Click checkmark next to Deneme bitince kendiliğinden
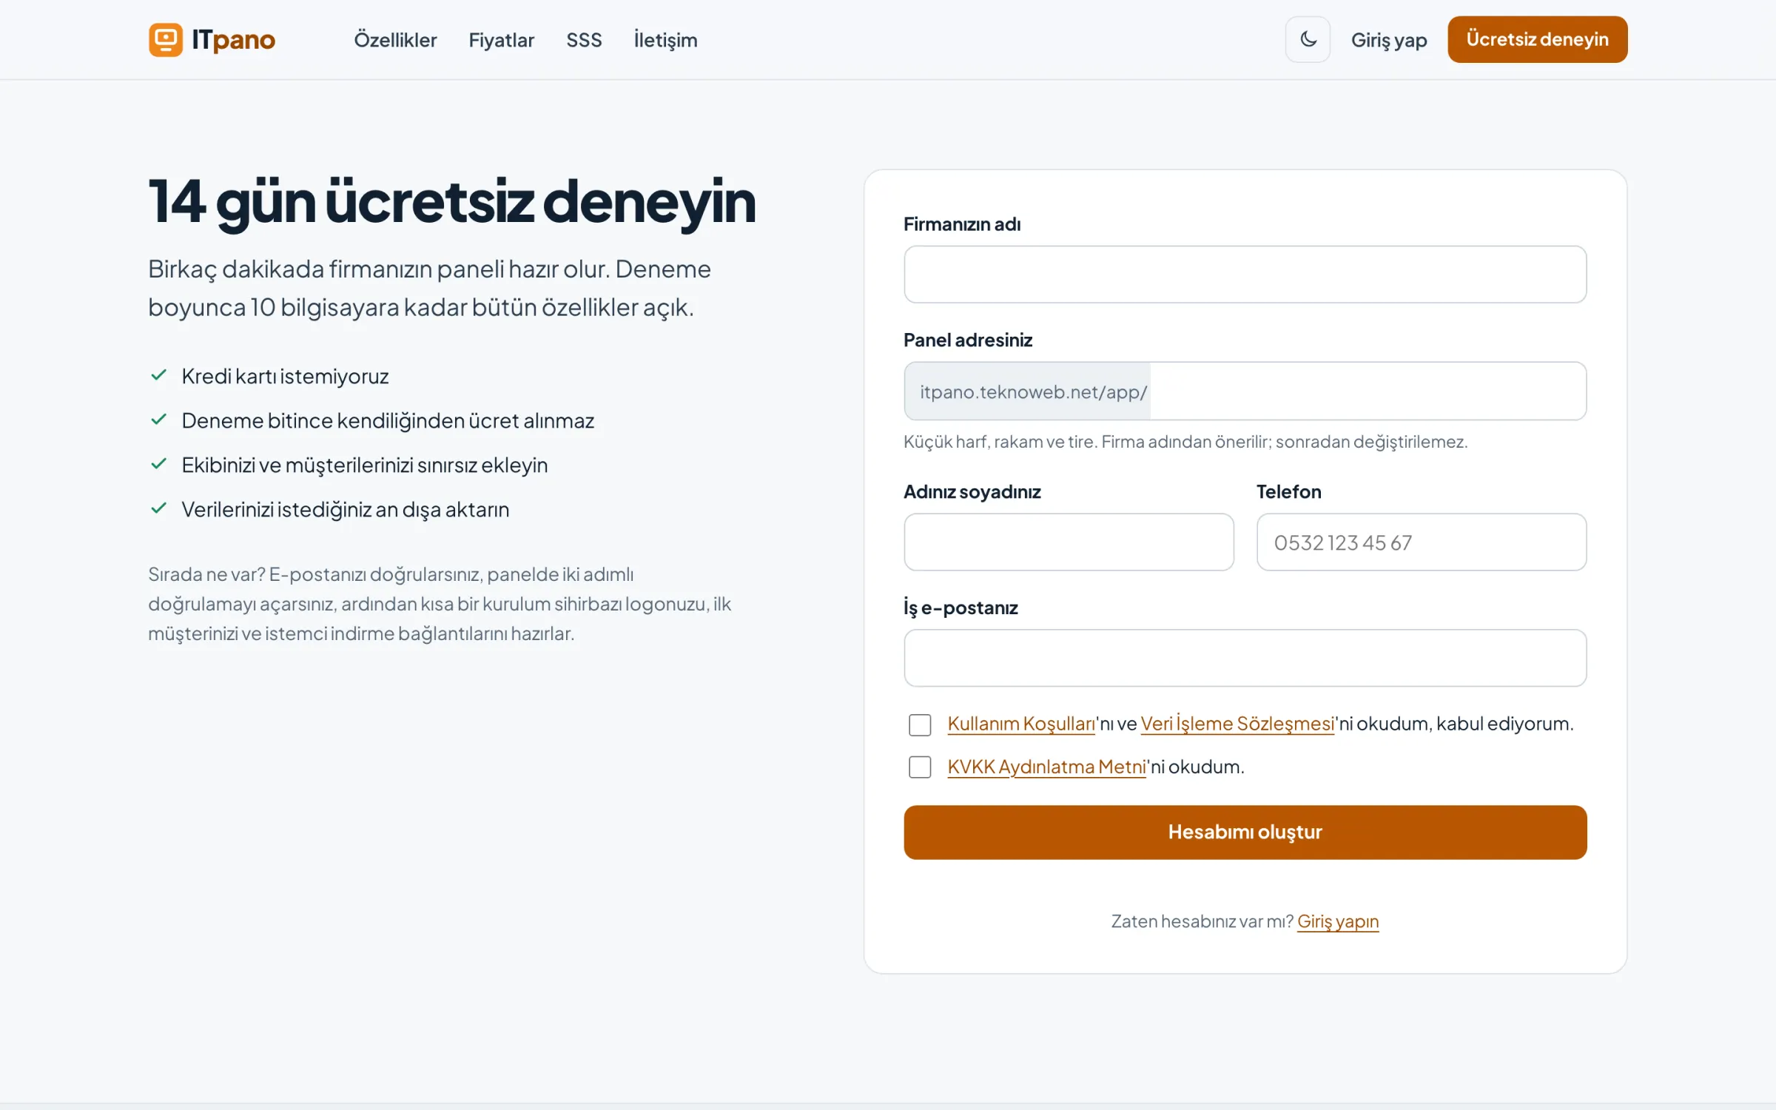Screen dimensions: 1776x1110 [x=158, y=420]
